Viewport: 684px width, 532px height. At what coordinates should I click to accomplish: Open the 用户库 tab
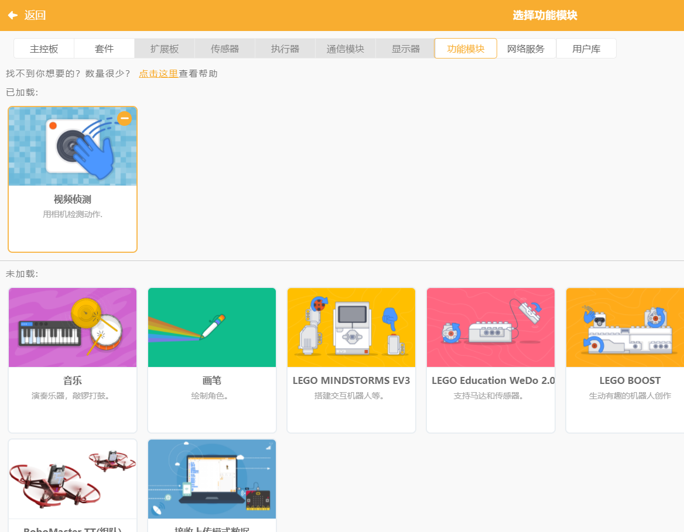coord(586,49)
